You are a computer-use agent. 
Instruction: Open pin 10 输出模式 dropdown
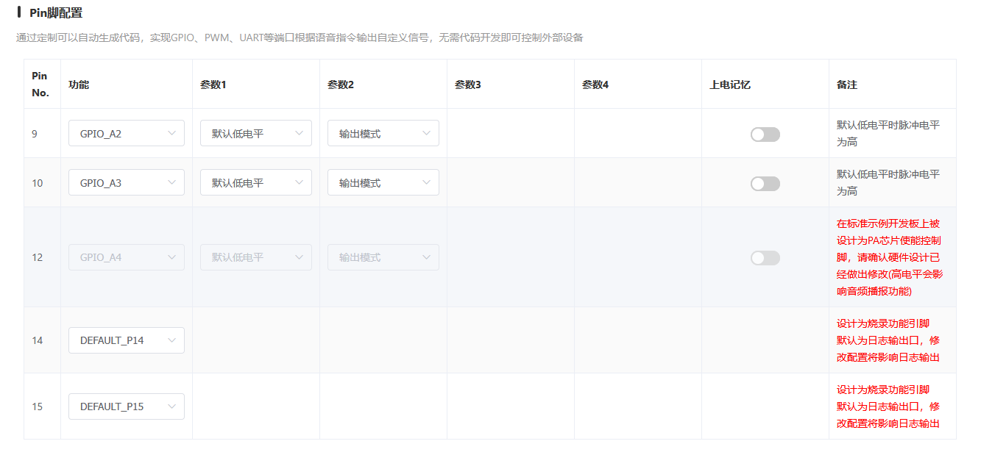tap(383, 183)
